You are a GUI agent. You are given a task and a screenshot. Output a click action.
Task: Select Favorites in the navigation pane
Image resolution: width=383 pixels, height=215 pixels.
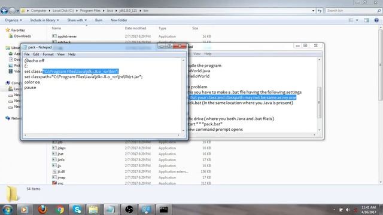pos(18,30)
